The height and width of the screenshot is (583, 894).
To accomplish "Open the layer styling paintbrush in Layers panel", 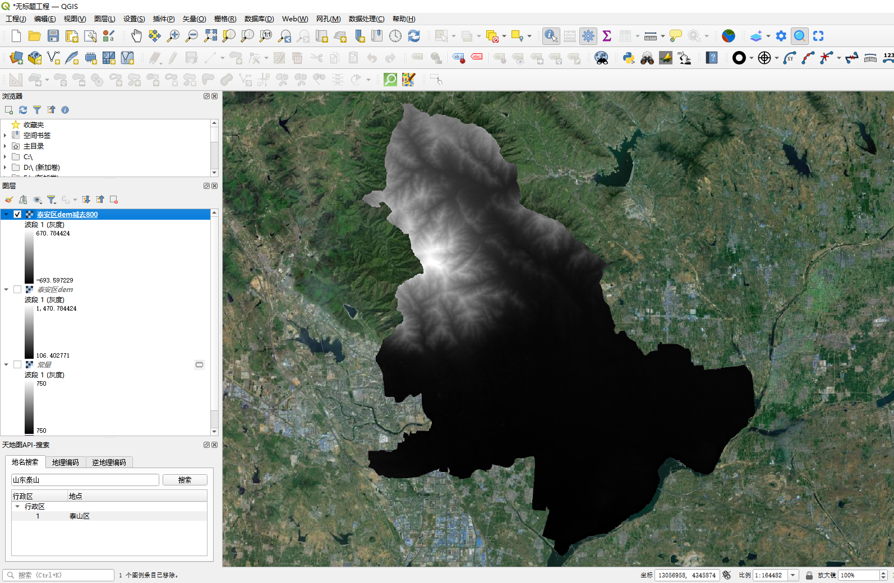I will click(x=9, y=200).
